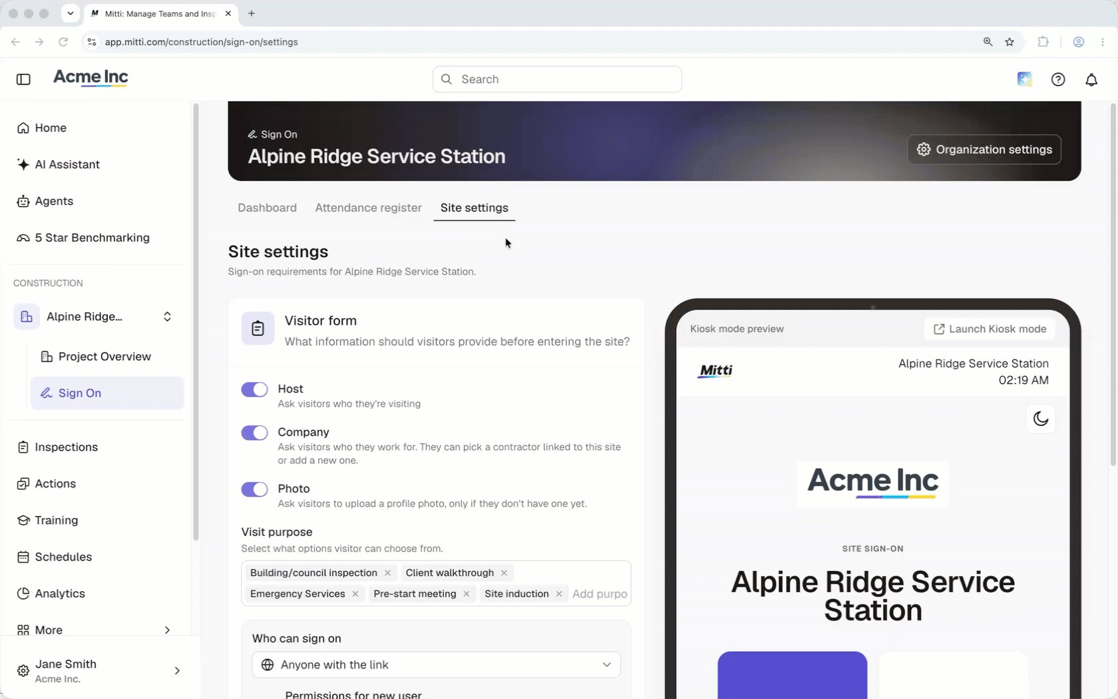Toggle dark mode in the kiosk preview
Viewport: 1118px width, 699px height.
(1041, 419)
